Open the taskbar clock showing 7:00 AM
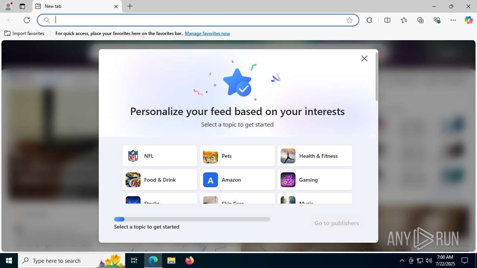Screen dimensions: 477x268 445,261
